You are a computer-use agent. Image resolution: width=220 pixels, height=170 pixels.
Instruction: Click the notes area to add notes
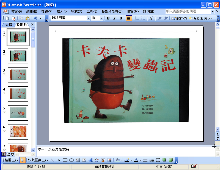(x=126, y=151)
